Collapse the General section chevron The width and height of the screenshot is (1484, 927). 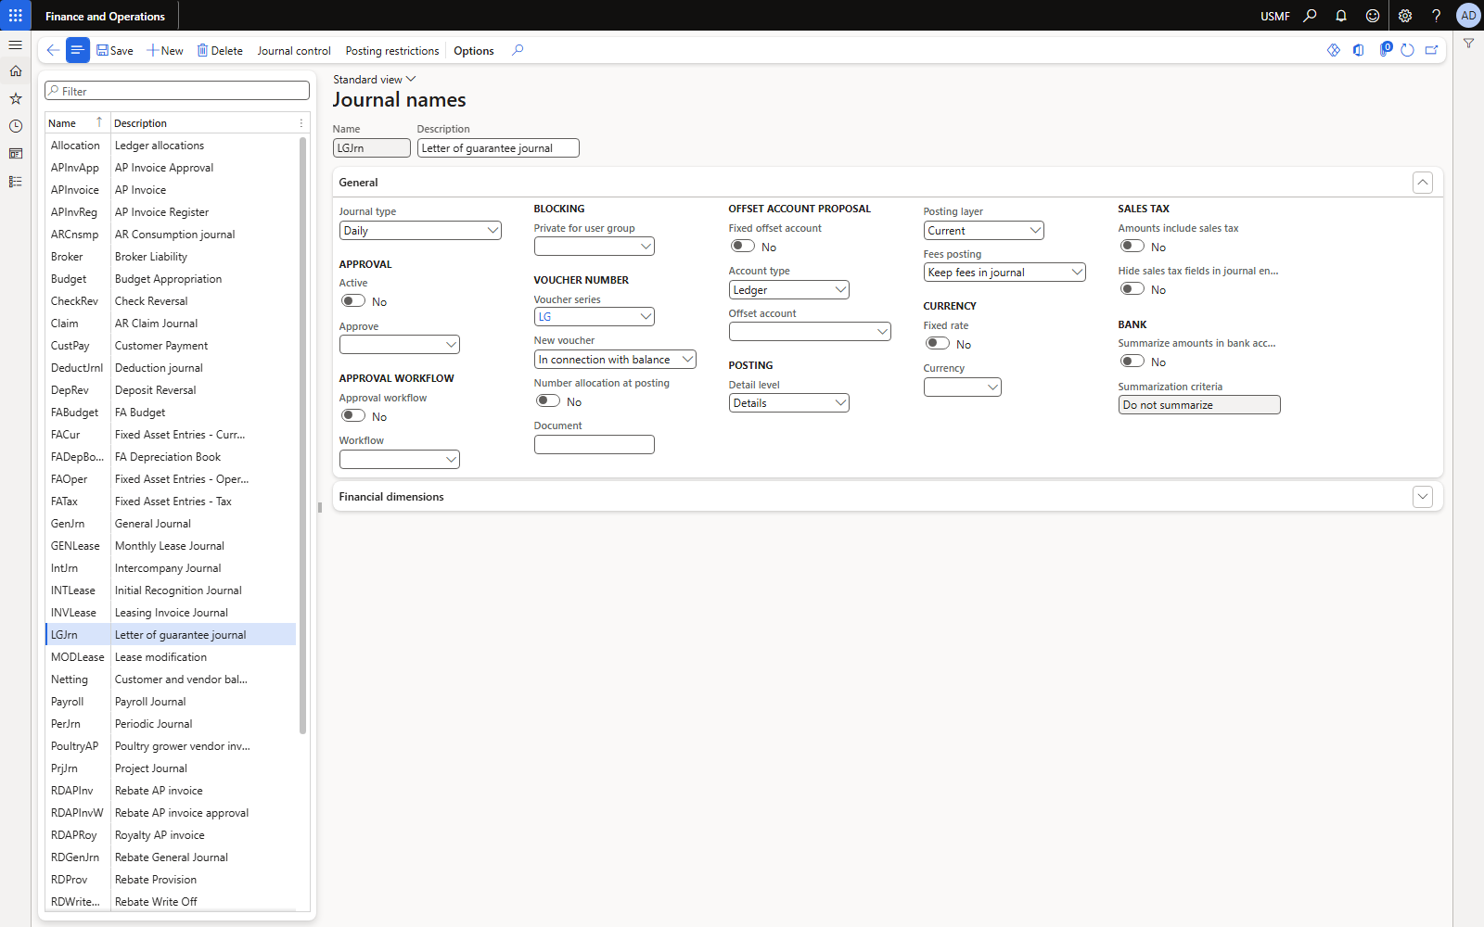click(1423, 183)
